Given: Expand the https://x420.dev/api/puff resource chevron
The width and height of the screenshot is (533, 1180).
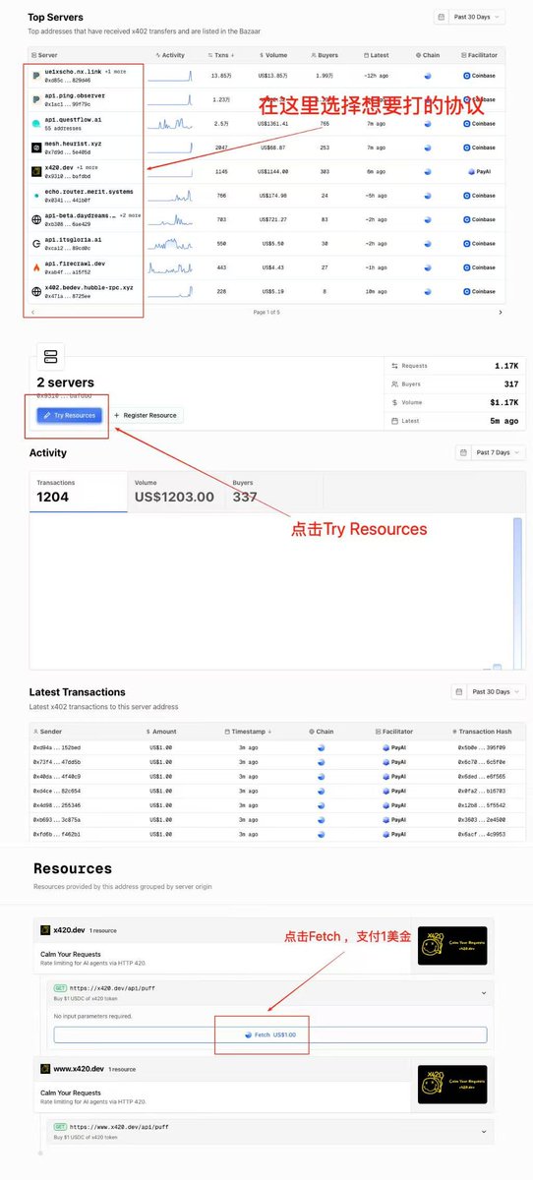Looking at the screenshot, I should click(x=483, y=994).
